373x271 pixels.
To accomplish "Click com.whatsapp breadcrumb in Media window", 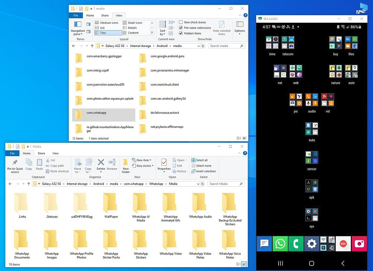I will [134, 184].
